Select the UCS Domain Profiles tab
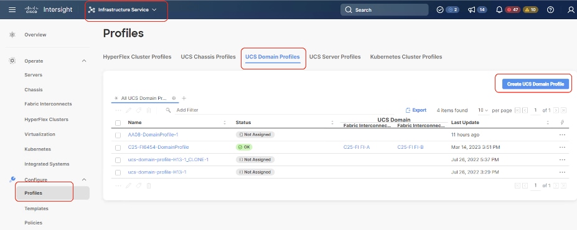Viewport: 577px width, 230px height. click(x=273, y=57)
